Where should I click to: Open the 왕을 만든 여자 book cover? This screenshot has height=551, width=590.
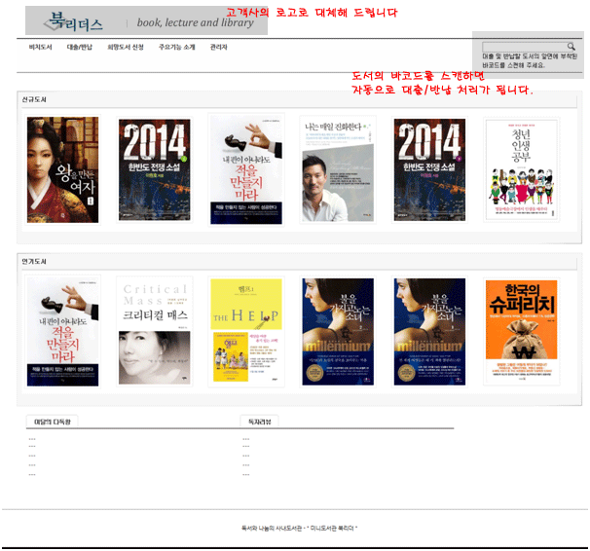pyautogui.click(x=63, y=169)
